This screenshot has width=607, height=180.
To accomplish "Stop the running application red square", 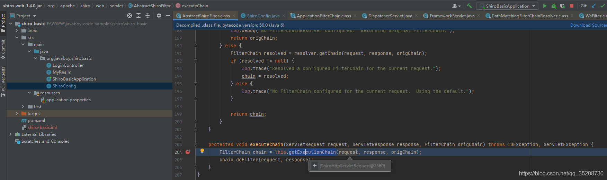I will [572, 6].
